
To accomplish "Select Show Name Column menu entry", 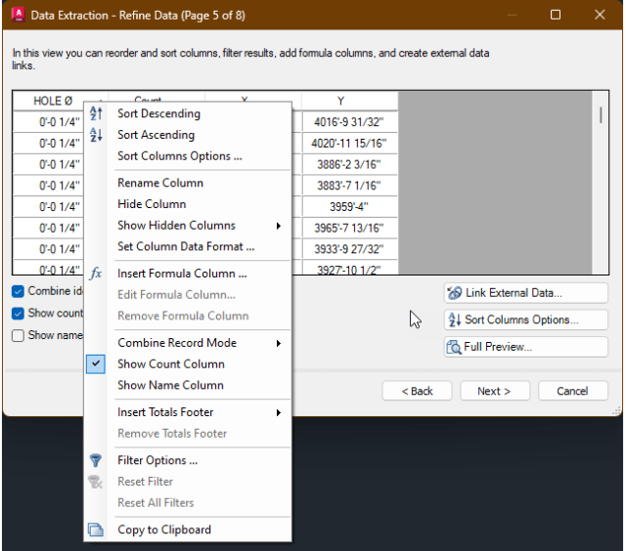I will point(188,385).
